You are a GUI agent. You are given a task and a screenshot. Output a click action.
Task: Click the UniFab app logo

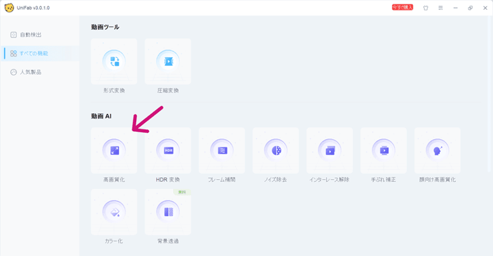click(x=9, y=8)
